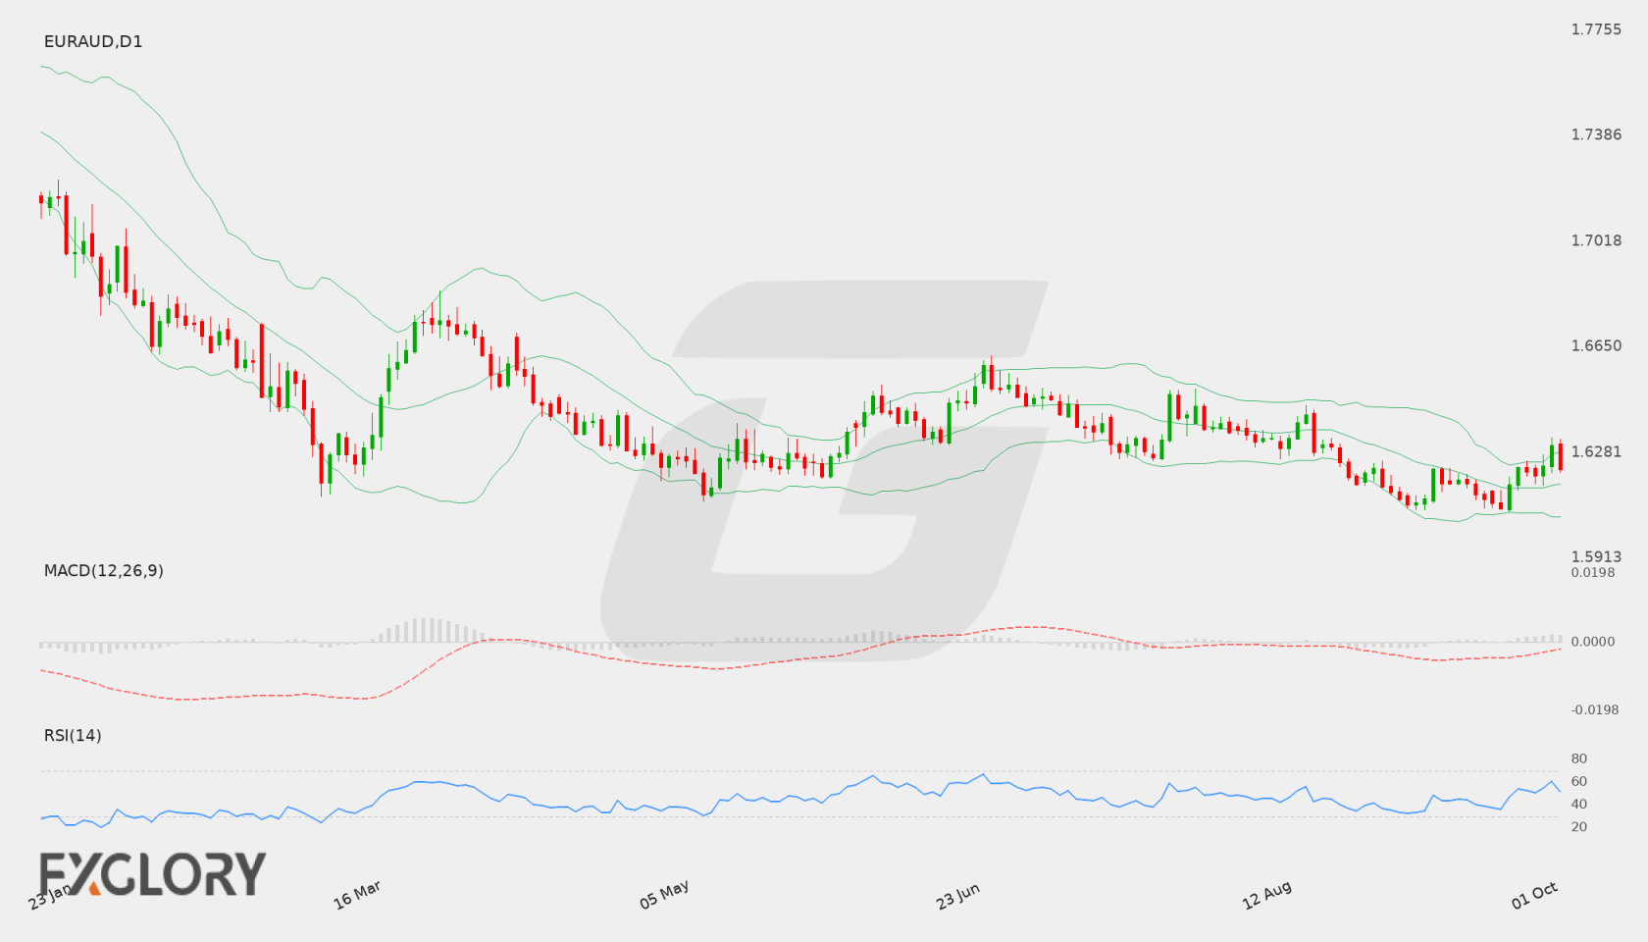Click MACD scale value 0.0198

coord(1593,572)
